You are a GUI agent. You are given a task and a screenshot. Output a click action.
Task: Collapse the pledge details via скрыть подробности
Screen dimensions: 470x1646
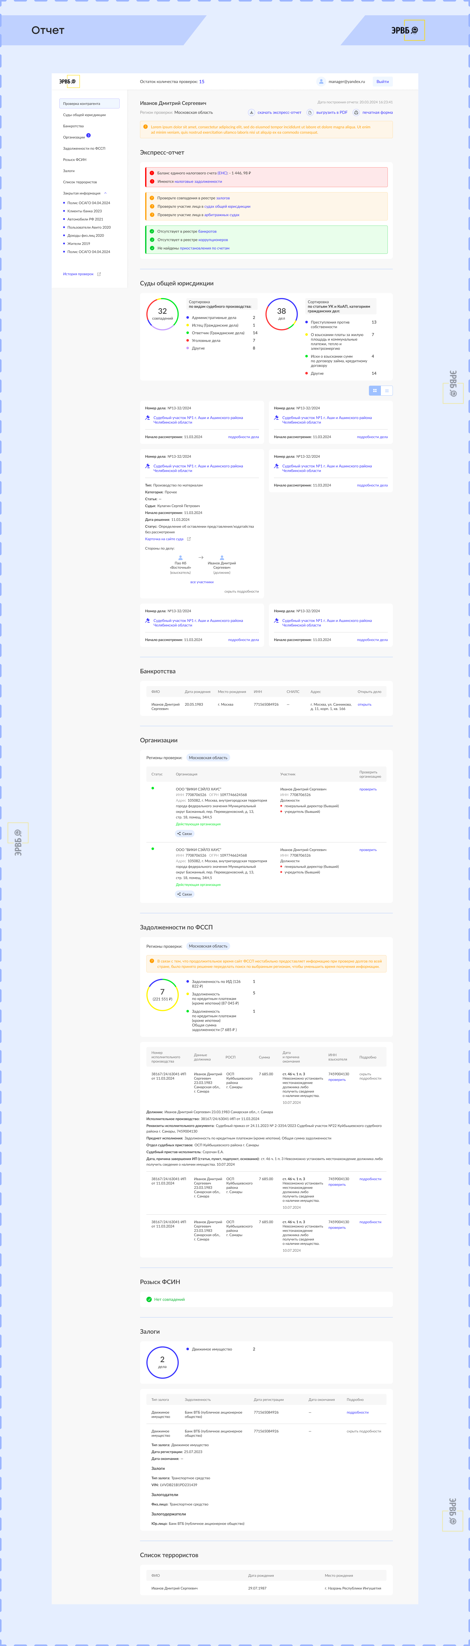(x=364, y=1431)
